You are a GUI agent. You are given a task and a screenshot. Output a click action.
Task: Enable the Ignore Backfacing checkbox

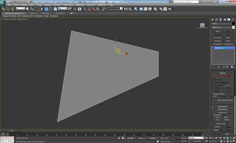[214, 82]
